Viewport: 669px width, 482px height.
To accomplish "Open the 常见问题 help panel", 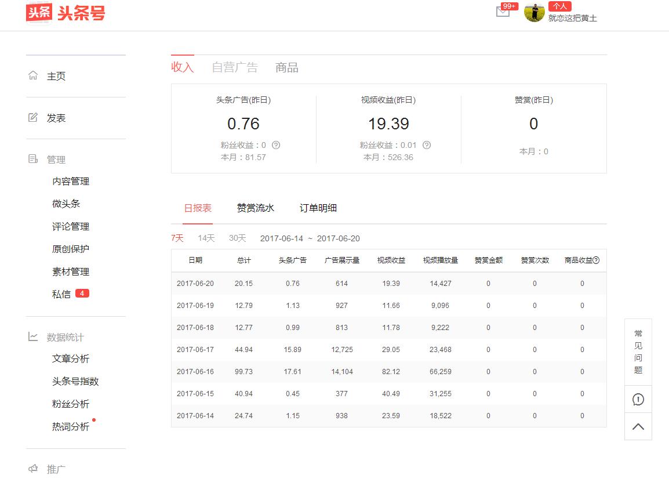I will [638, 352].
